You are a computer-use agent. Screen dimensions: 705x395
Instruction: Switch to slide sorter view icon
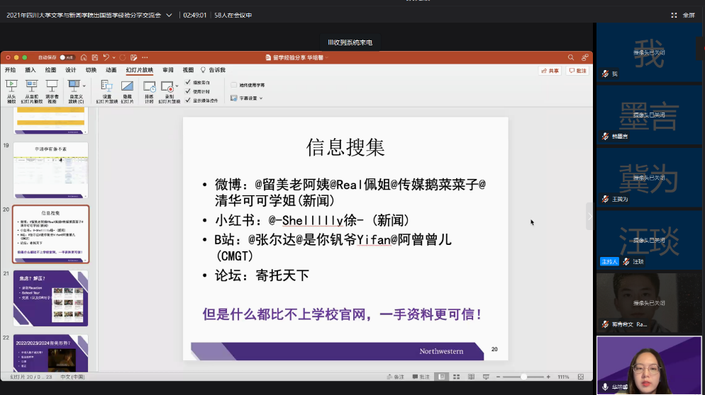(455, 377)
